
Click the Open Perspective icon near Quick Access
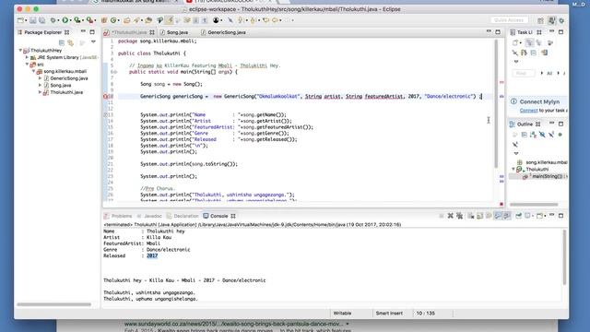[x=540, y=20]
